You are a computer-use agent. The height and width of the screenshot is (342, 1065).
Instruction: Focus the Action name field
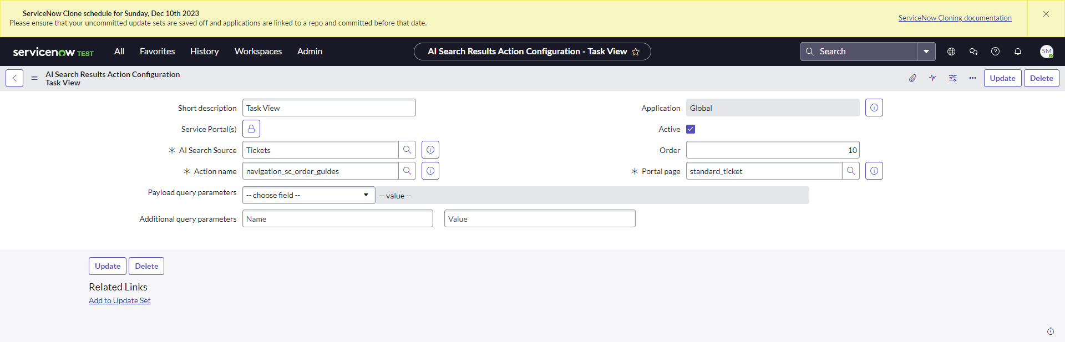coord(320,171)
